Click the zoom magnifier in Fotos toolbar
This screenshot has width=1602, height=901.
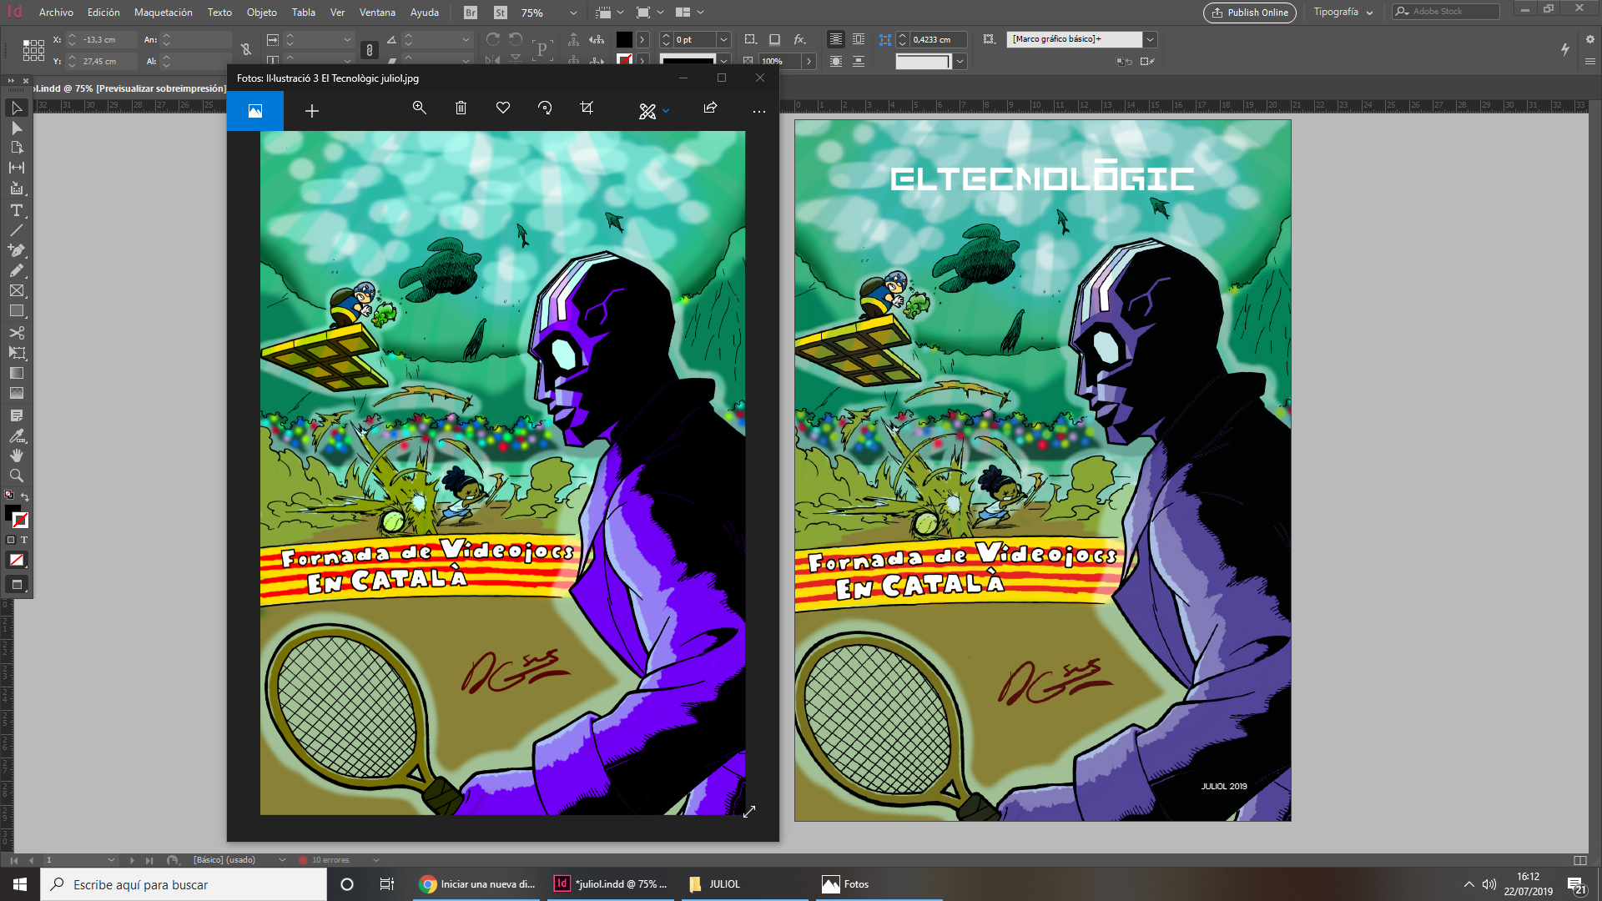pos(420,108)
